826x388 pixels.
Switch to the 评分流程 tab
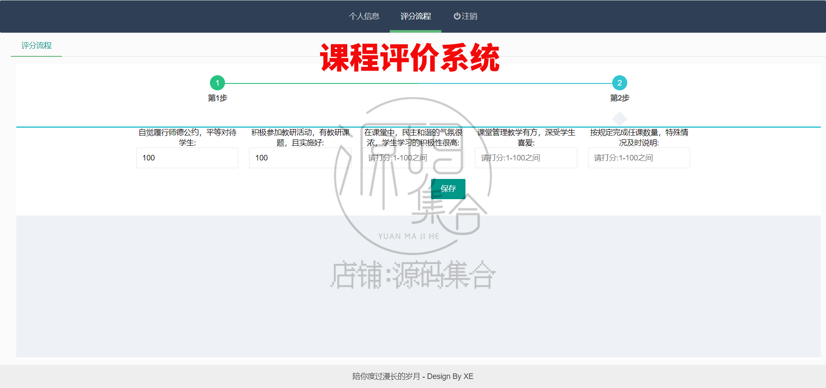pos(37,46)
